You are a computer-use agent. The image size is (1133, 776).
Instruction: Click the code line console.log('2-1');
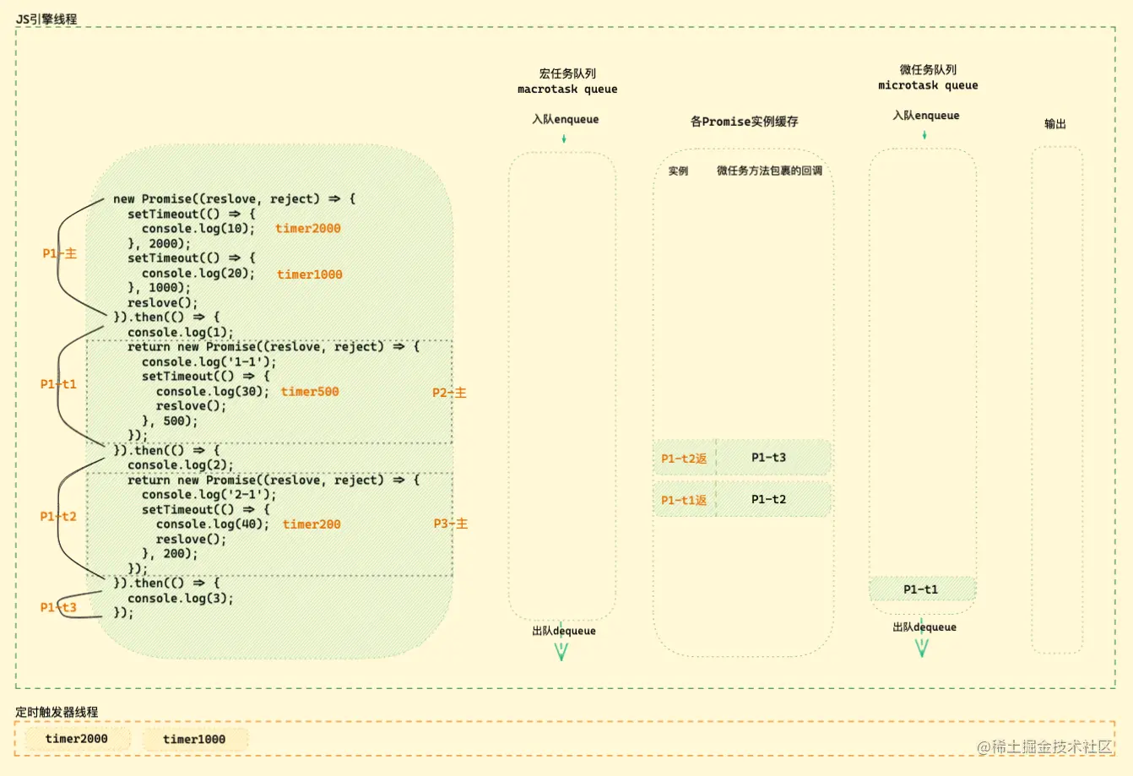coord(209,495)
